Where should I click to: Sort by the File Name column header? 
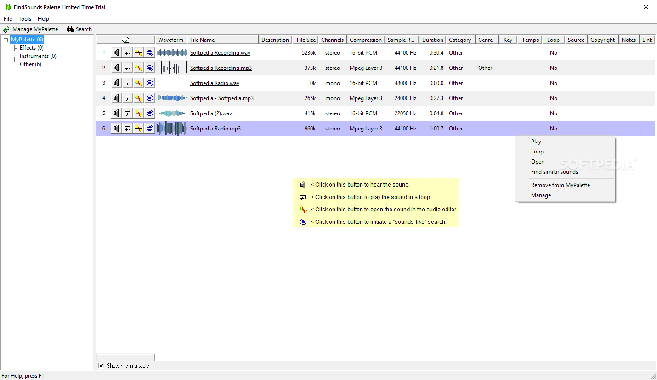pyautogui.click(x=223, y=40)
